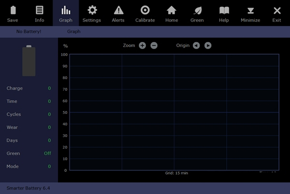
Task: Zoom out with the minus button
Action: point(154,45)
